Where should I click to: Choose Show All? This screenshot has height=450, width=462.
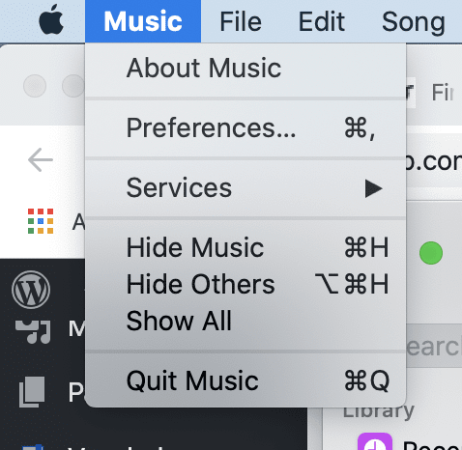pyautogui.click(x=245, y=321)
